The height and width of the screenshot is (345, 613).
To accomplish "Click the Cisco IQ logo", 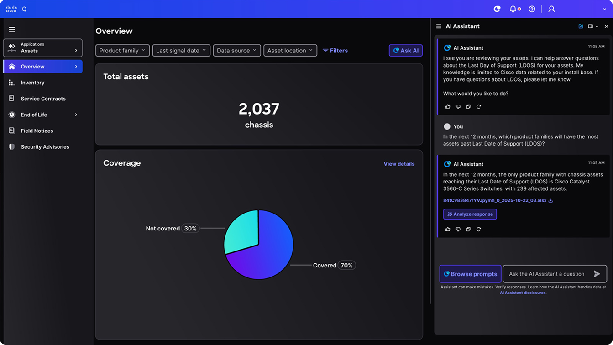I will pyautogui.click(x=16, y=9).
